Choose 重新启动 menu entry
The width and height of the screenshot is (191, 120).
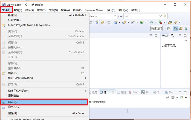44,96
